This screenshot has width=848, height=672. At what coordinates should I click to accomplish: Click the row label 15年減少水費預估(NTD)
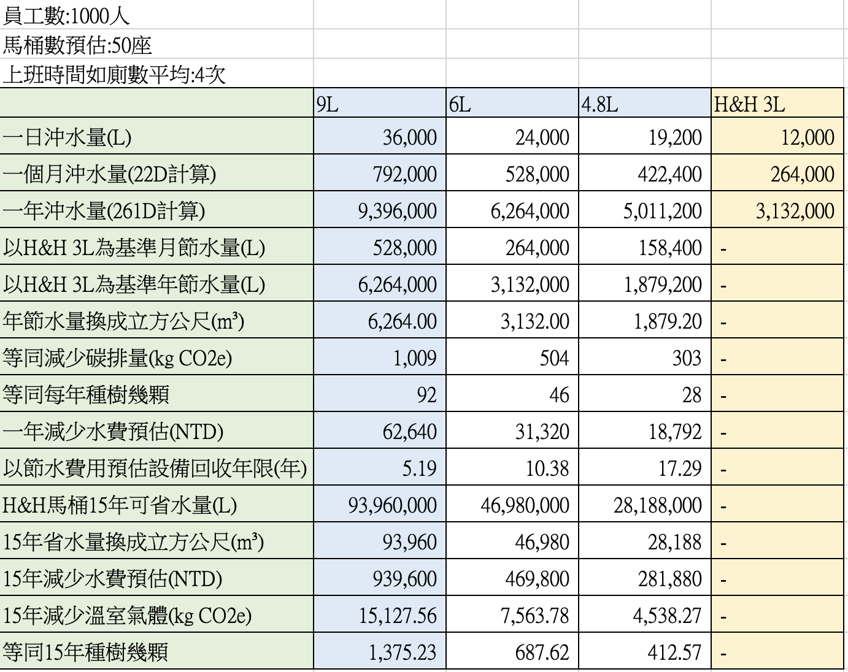coord(156,578)
